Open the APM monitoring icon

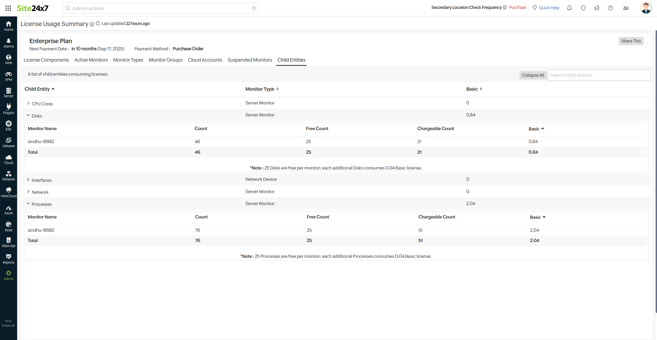tap(9, 76)
